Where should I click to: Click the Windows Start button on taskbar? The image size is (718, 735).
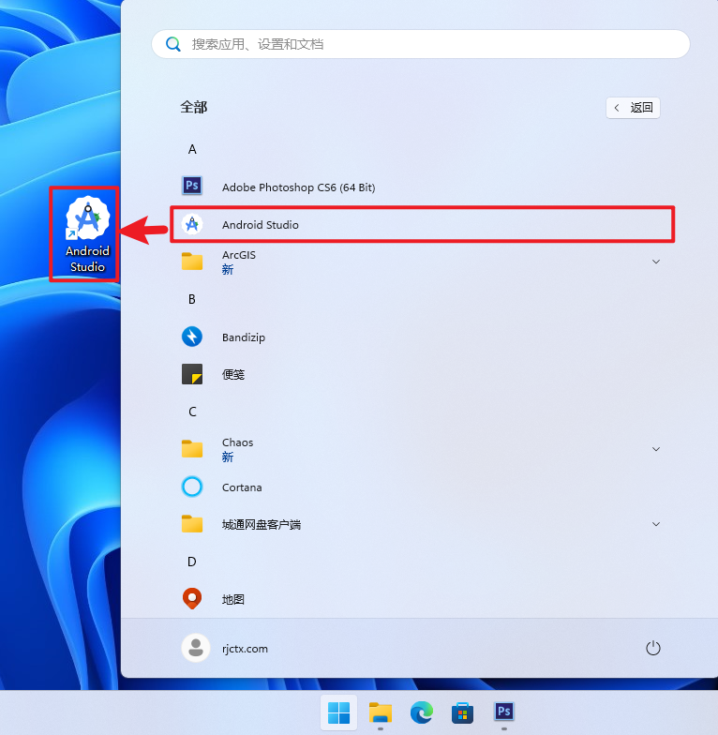tap(339, 712)
